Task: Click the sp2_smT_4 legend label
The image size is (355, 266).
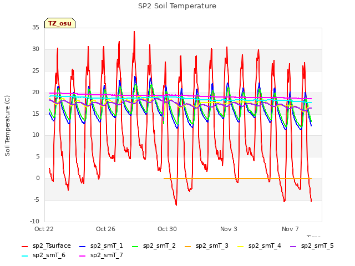Action: point(265,245)
